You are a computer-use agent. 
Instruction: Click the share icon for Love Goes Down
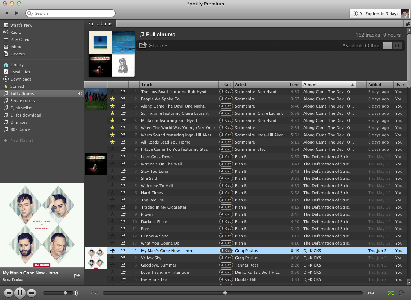pyautogui.click(x=123, y=157)
